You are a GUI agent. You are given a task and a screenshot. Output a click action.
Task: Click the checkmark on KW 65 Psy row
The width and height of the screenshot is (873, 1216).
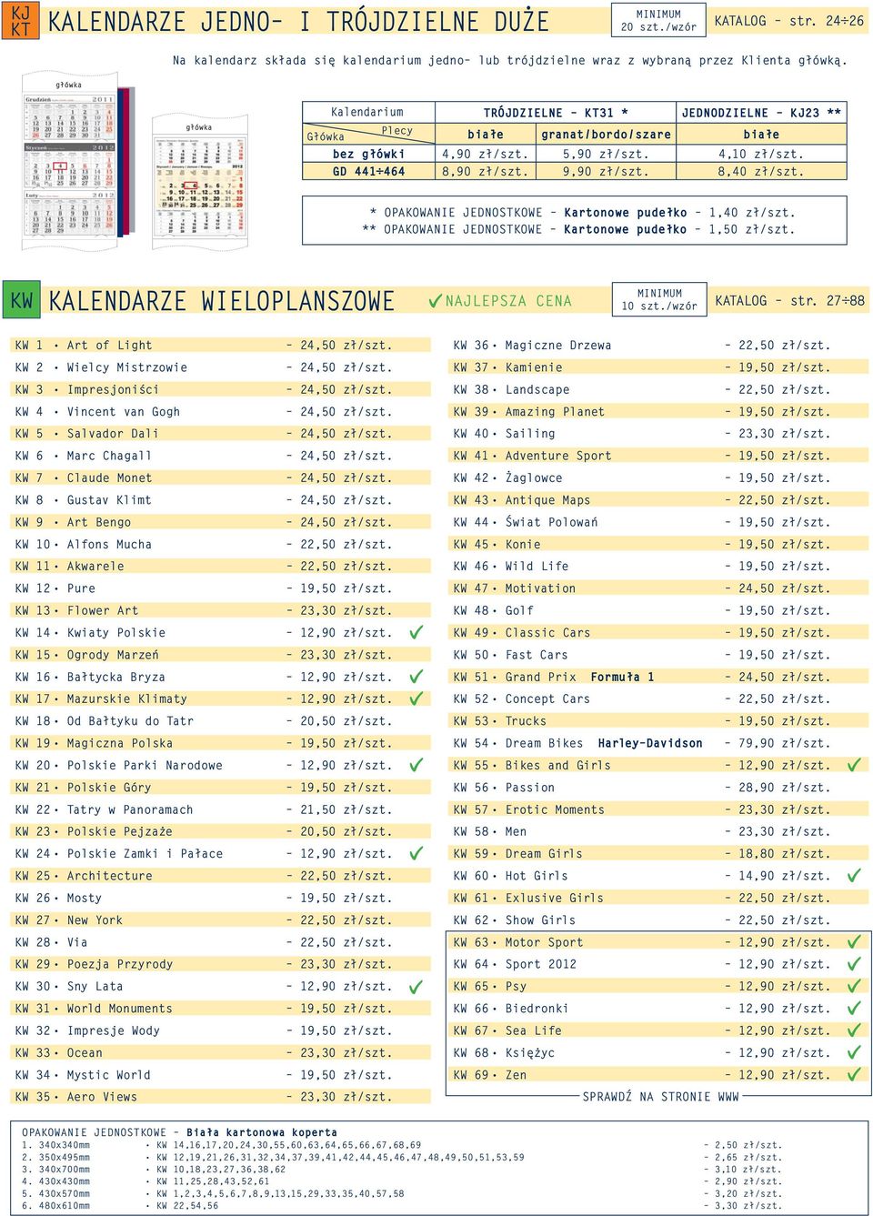coord(854,986)
